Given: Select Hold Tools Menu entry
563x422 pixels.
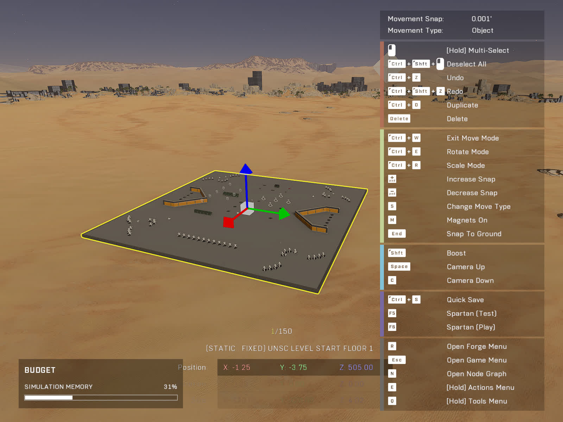Looking at the screenshot, I should 477,401.
